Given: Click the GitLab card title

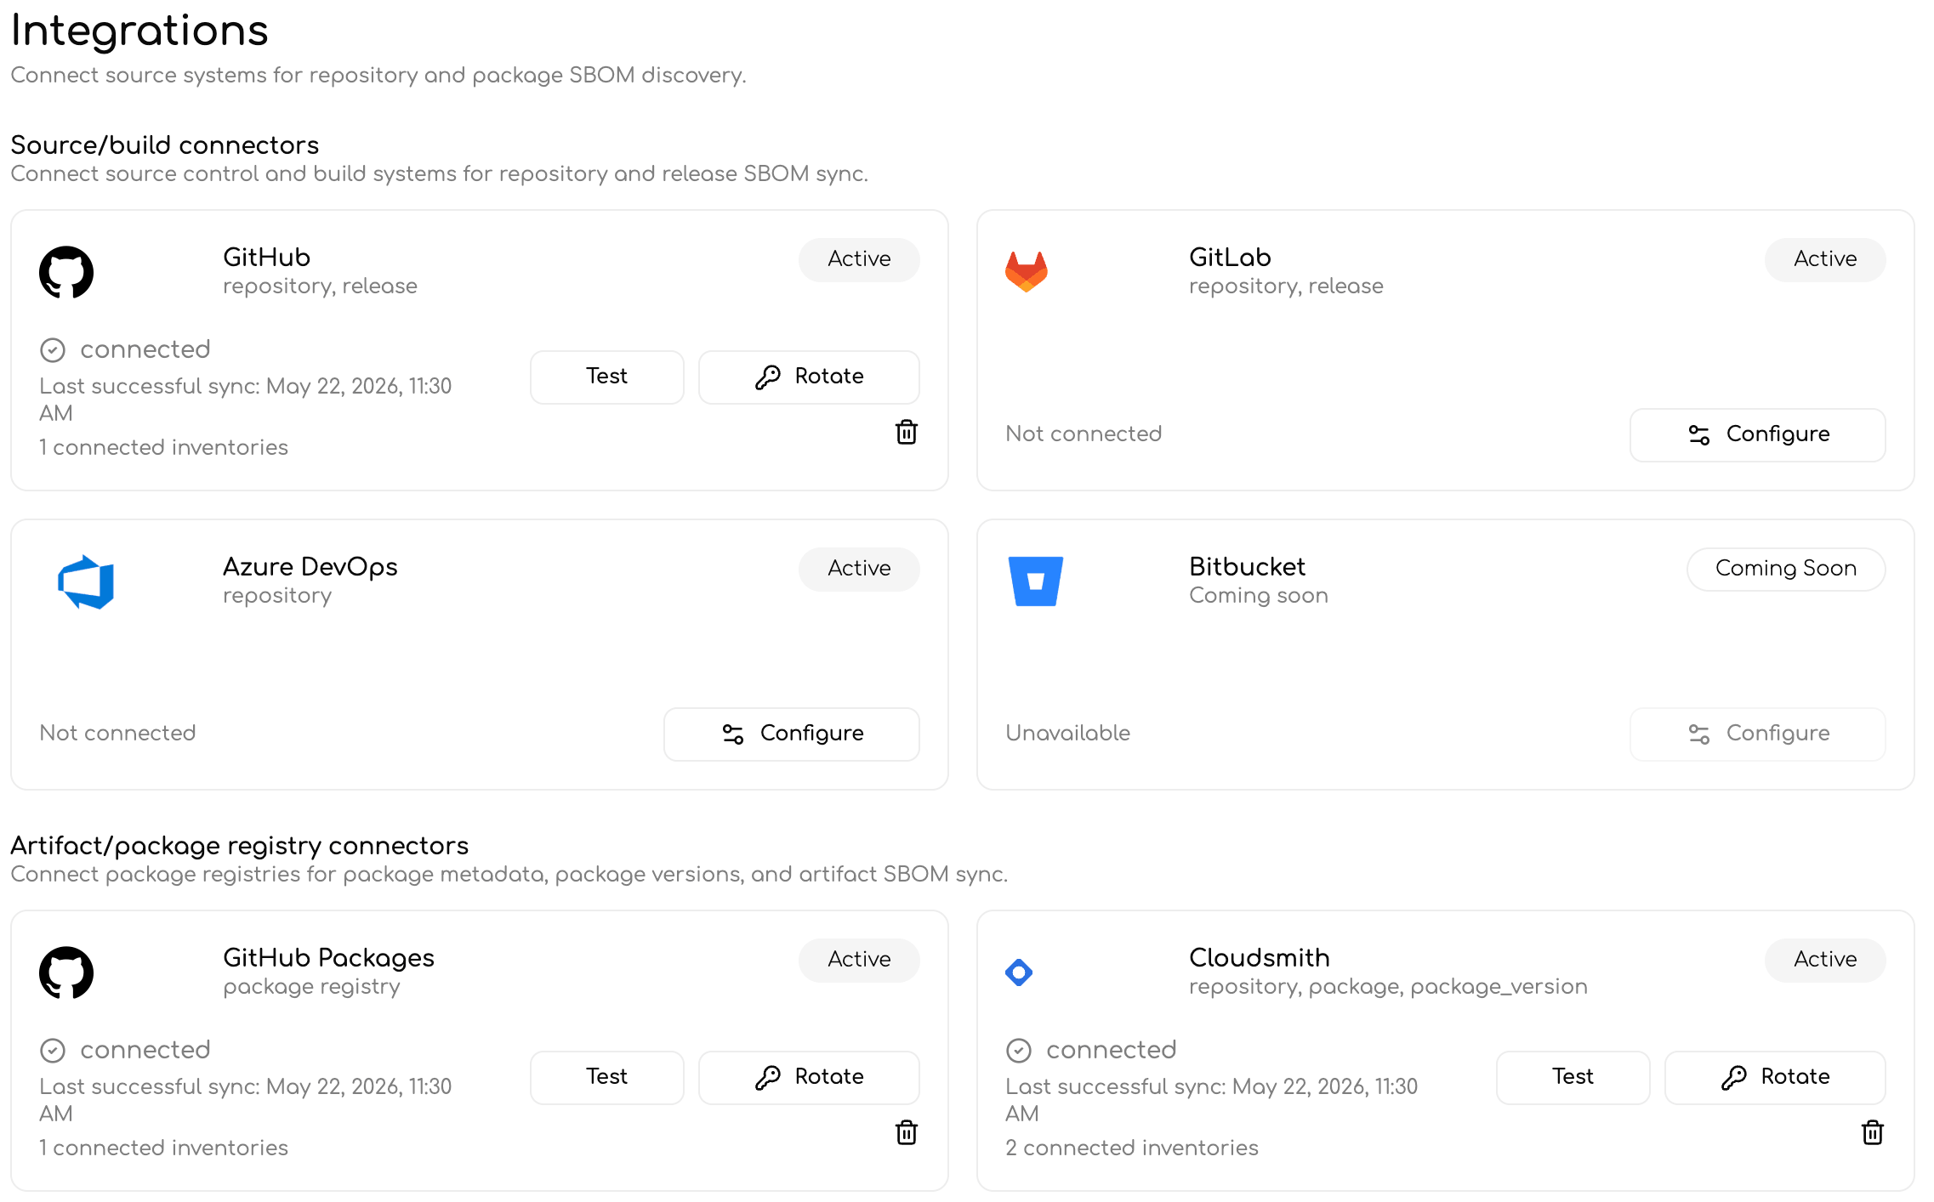Looking at the screenshot, I should [1230, 258].
